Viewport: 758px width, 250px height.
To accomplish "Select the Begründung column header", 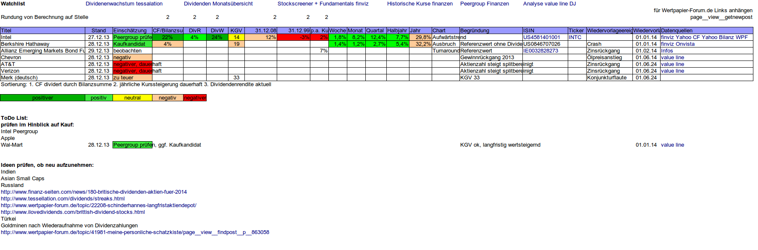I will coord(491,31).
